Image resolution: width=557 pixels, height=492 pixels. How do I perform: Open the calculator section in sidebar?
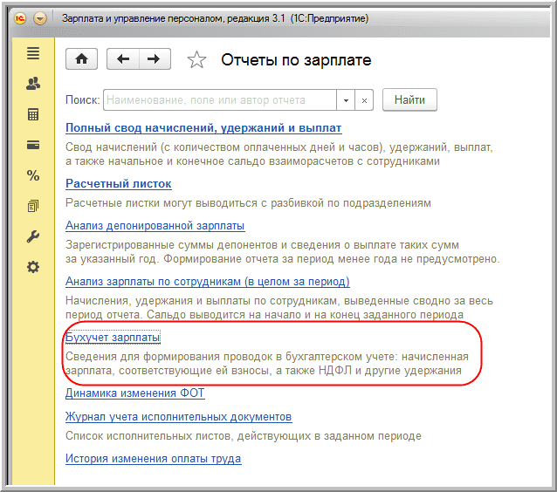(33, 115)
